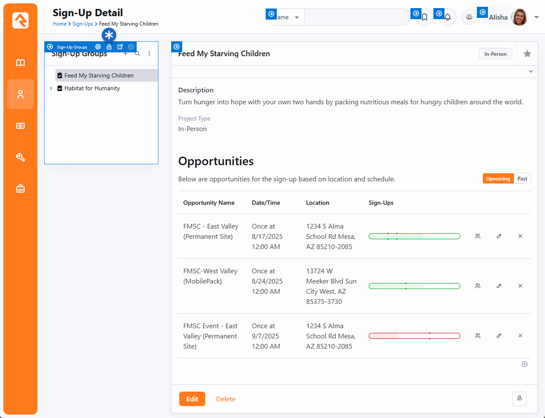
Task: Edit FMSC-West Valley opportunity with pencil icon
Action: coord(499,286)
